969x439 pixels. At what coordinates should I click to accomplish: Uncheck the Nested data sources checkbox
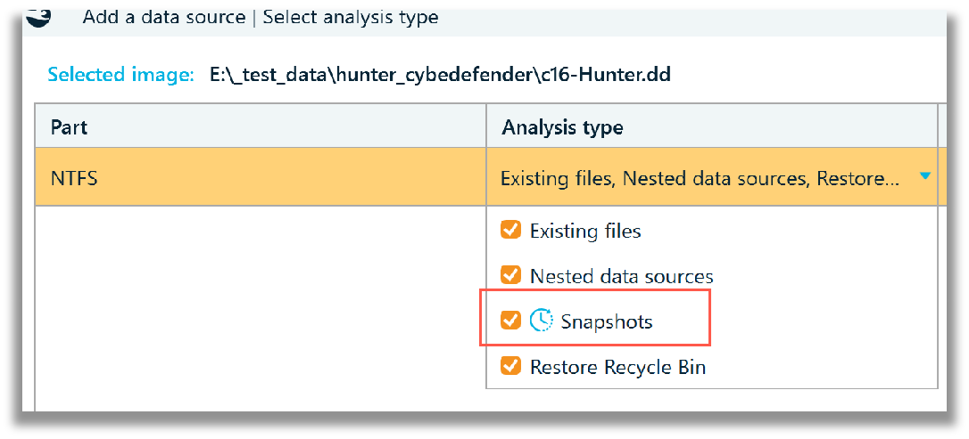tap(510, 275)
